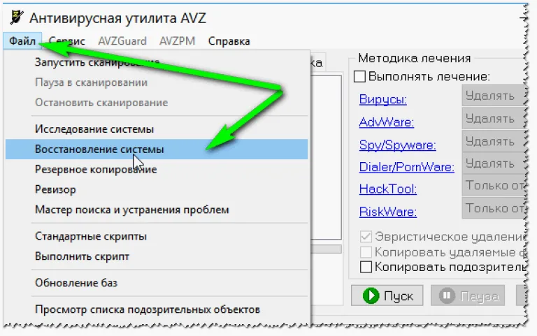
Task: Click the RiskWare link
Action: [387, 212]
